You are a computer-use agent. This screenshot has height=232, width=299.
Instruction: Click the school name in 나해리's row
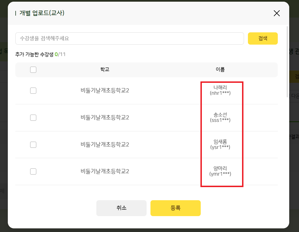(x=105, y=91)
